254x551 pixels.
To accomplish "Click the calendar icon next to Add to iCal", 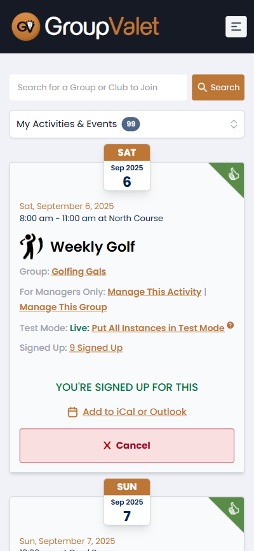I will (72, 412).
